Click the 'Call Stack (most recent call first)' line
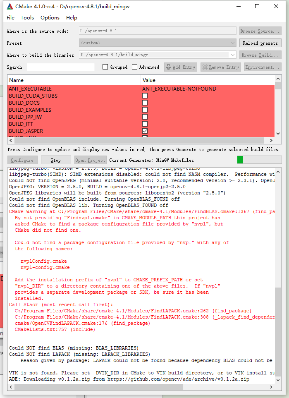The height and width of the screenshot is (398, 289). click(61, 304)
